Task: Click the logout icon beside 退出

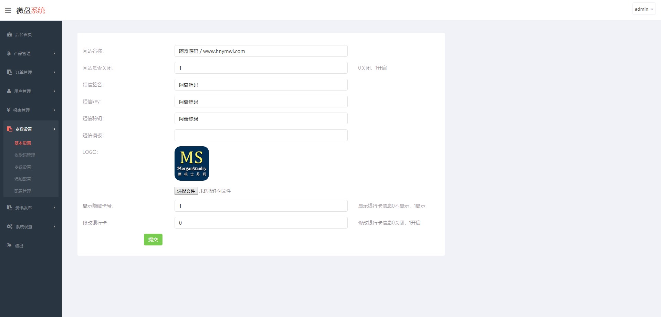Action: pyautogui.click(x=9, y=245)
